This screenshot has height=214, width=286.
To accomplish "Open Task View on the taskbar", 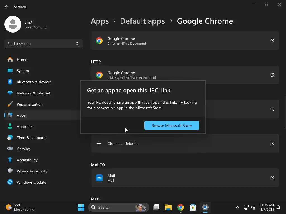I will point(156,207).
